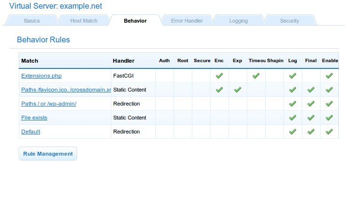The height and width of the screenshot is (213, 349).
Task: Click Exp checkmark for favicon.ico paths rule
Action: point(238,90)
